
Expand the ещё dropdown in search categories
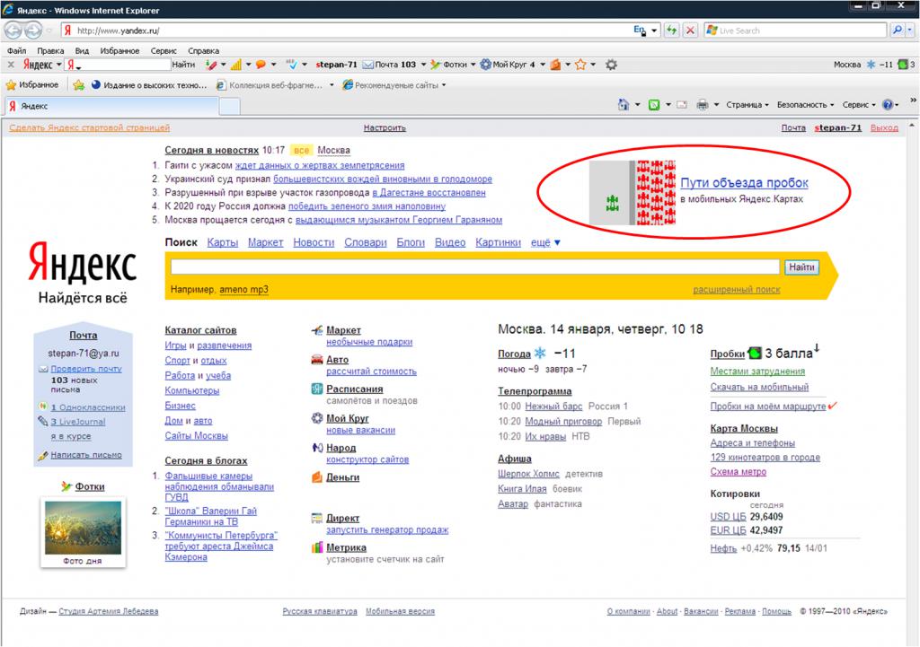tap(545, 242)
